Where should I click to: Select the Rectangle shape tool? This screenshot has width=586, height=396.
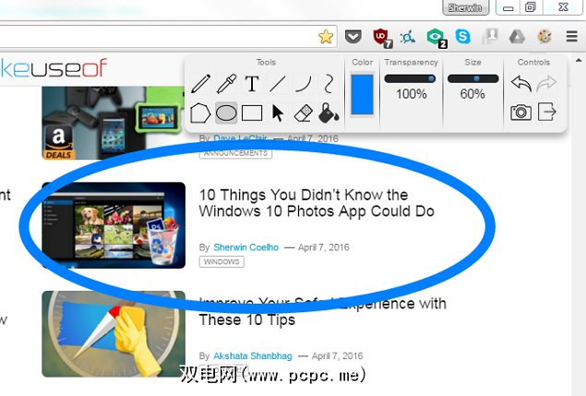252,113
